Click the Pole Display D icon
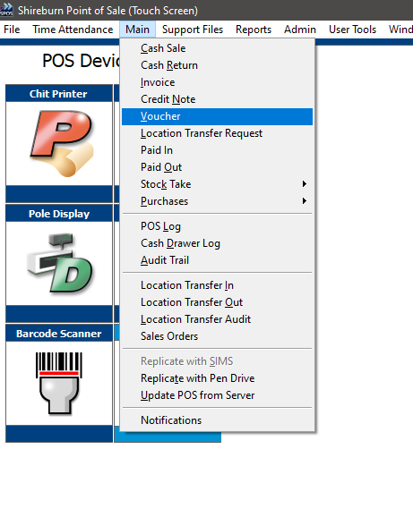This screenshot has height=517, width=413. (59, 263)
